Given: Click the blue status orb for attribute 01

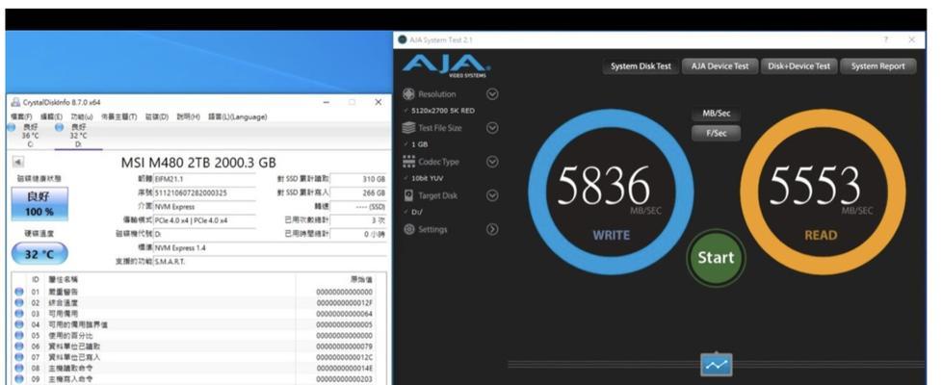Looking at the screenshot, I should click(x=19, y=292).
